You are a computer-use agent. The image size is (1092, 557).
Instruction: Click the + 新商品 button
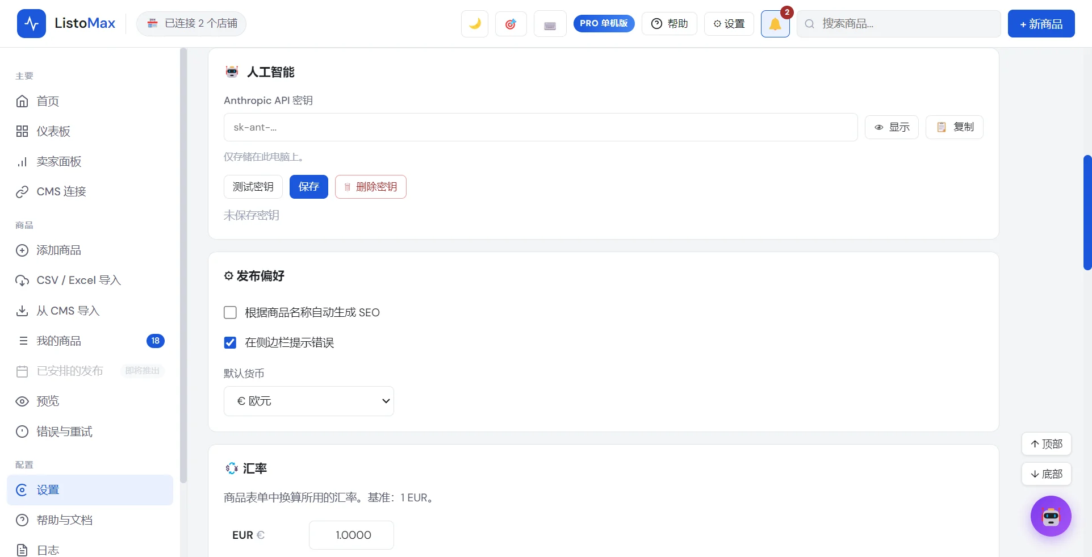(1041, 24)
